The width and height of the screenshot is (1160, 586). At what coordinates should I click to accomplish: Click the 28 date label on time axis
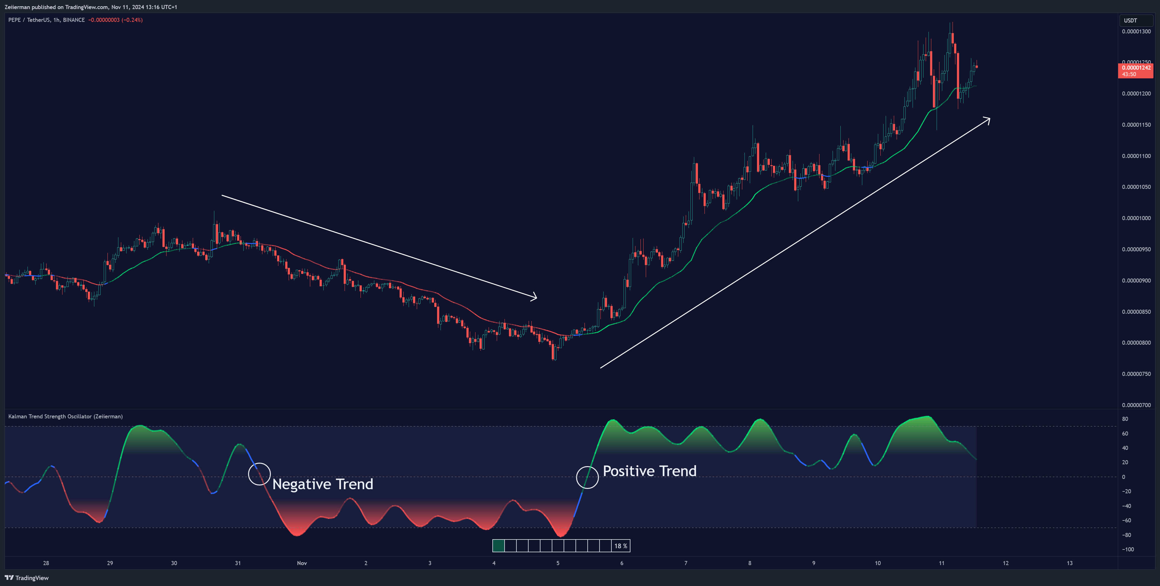46,563
